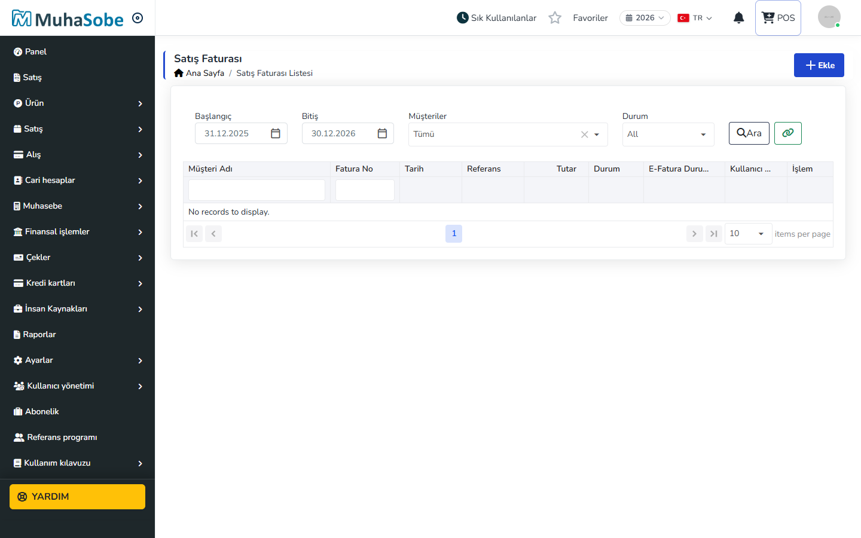The image size is (861, 538).
Task: Open the user avatar menu
Action: tap(829, 17)
